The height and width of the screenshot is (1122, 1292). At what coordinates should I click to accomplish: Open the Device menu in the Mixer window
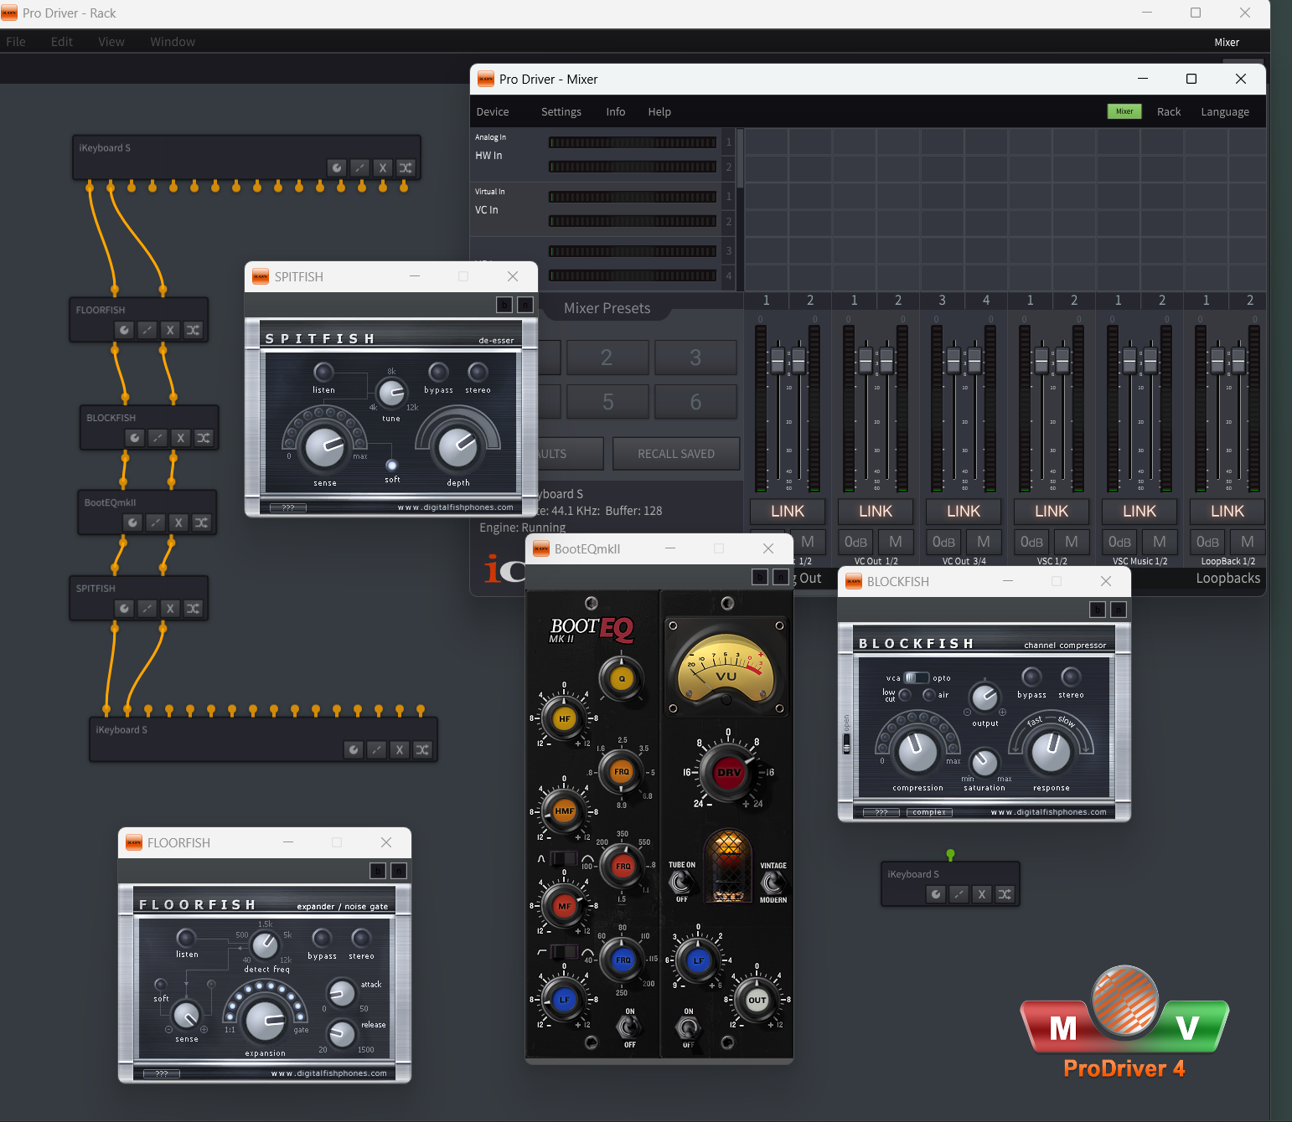pos(493,112)
